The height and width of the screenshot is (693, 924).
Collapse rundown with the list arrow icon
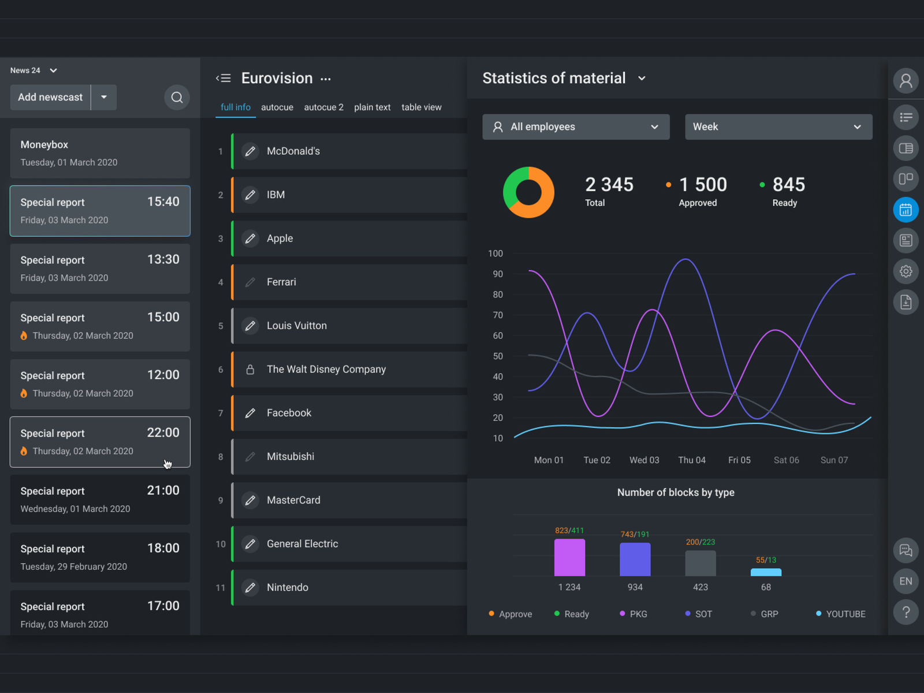click(223, 79)
